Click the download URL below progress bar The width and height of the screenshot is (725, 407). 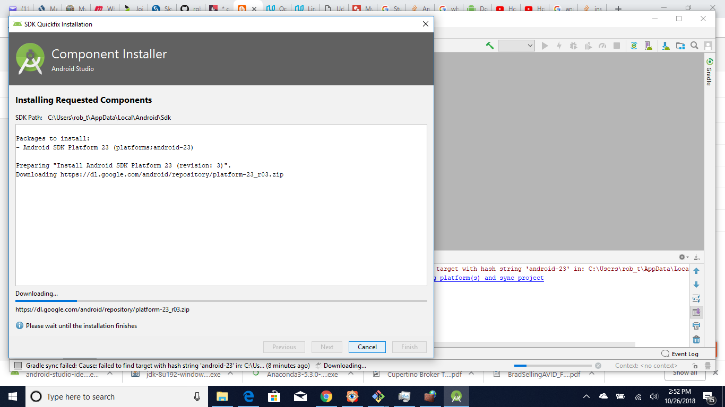(102, 309)
